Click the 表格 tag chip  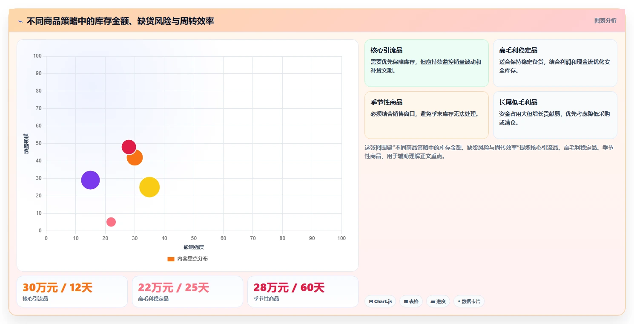411,301
